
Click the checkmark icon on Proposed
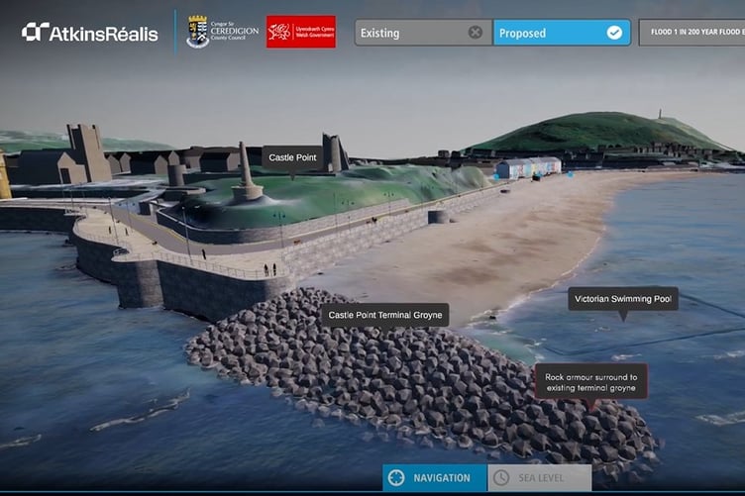(x=614, y=33)
